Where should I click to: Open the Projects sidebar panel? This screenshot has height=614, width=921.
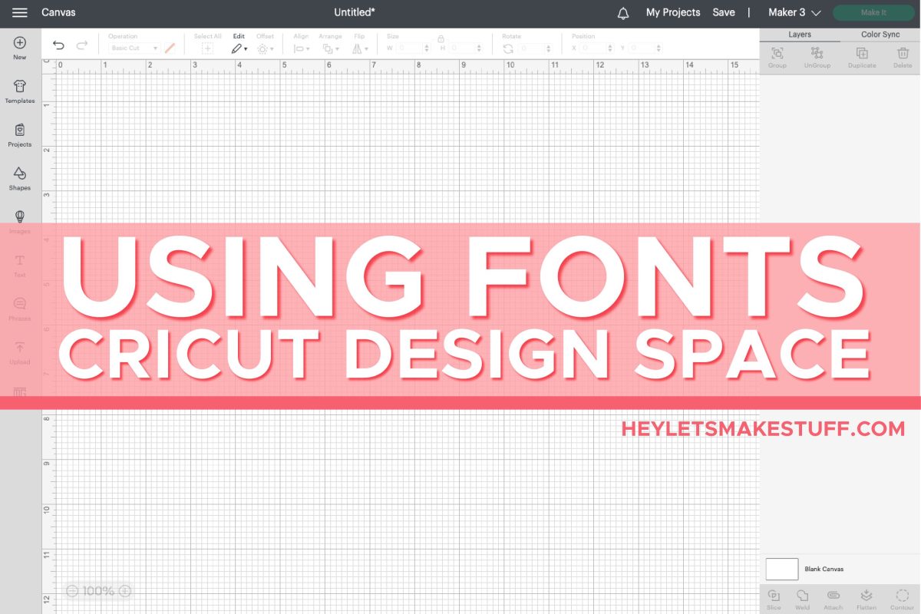point(20,135)
